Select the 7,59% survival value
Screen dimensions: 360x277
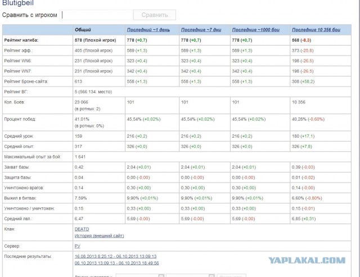pos(80,198)
